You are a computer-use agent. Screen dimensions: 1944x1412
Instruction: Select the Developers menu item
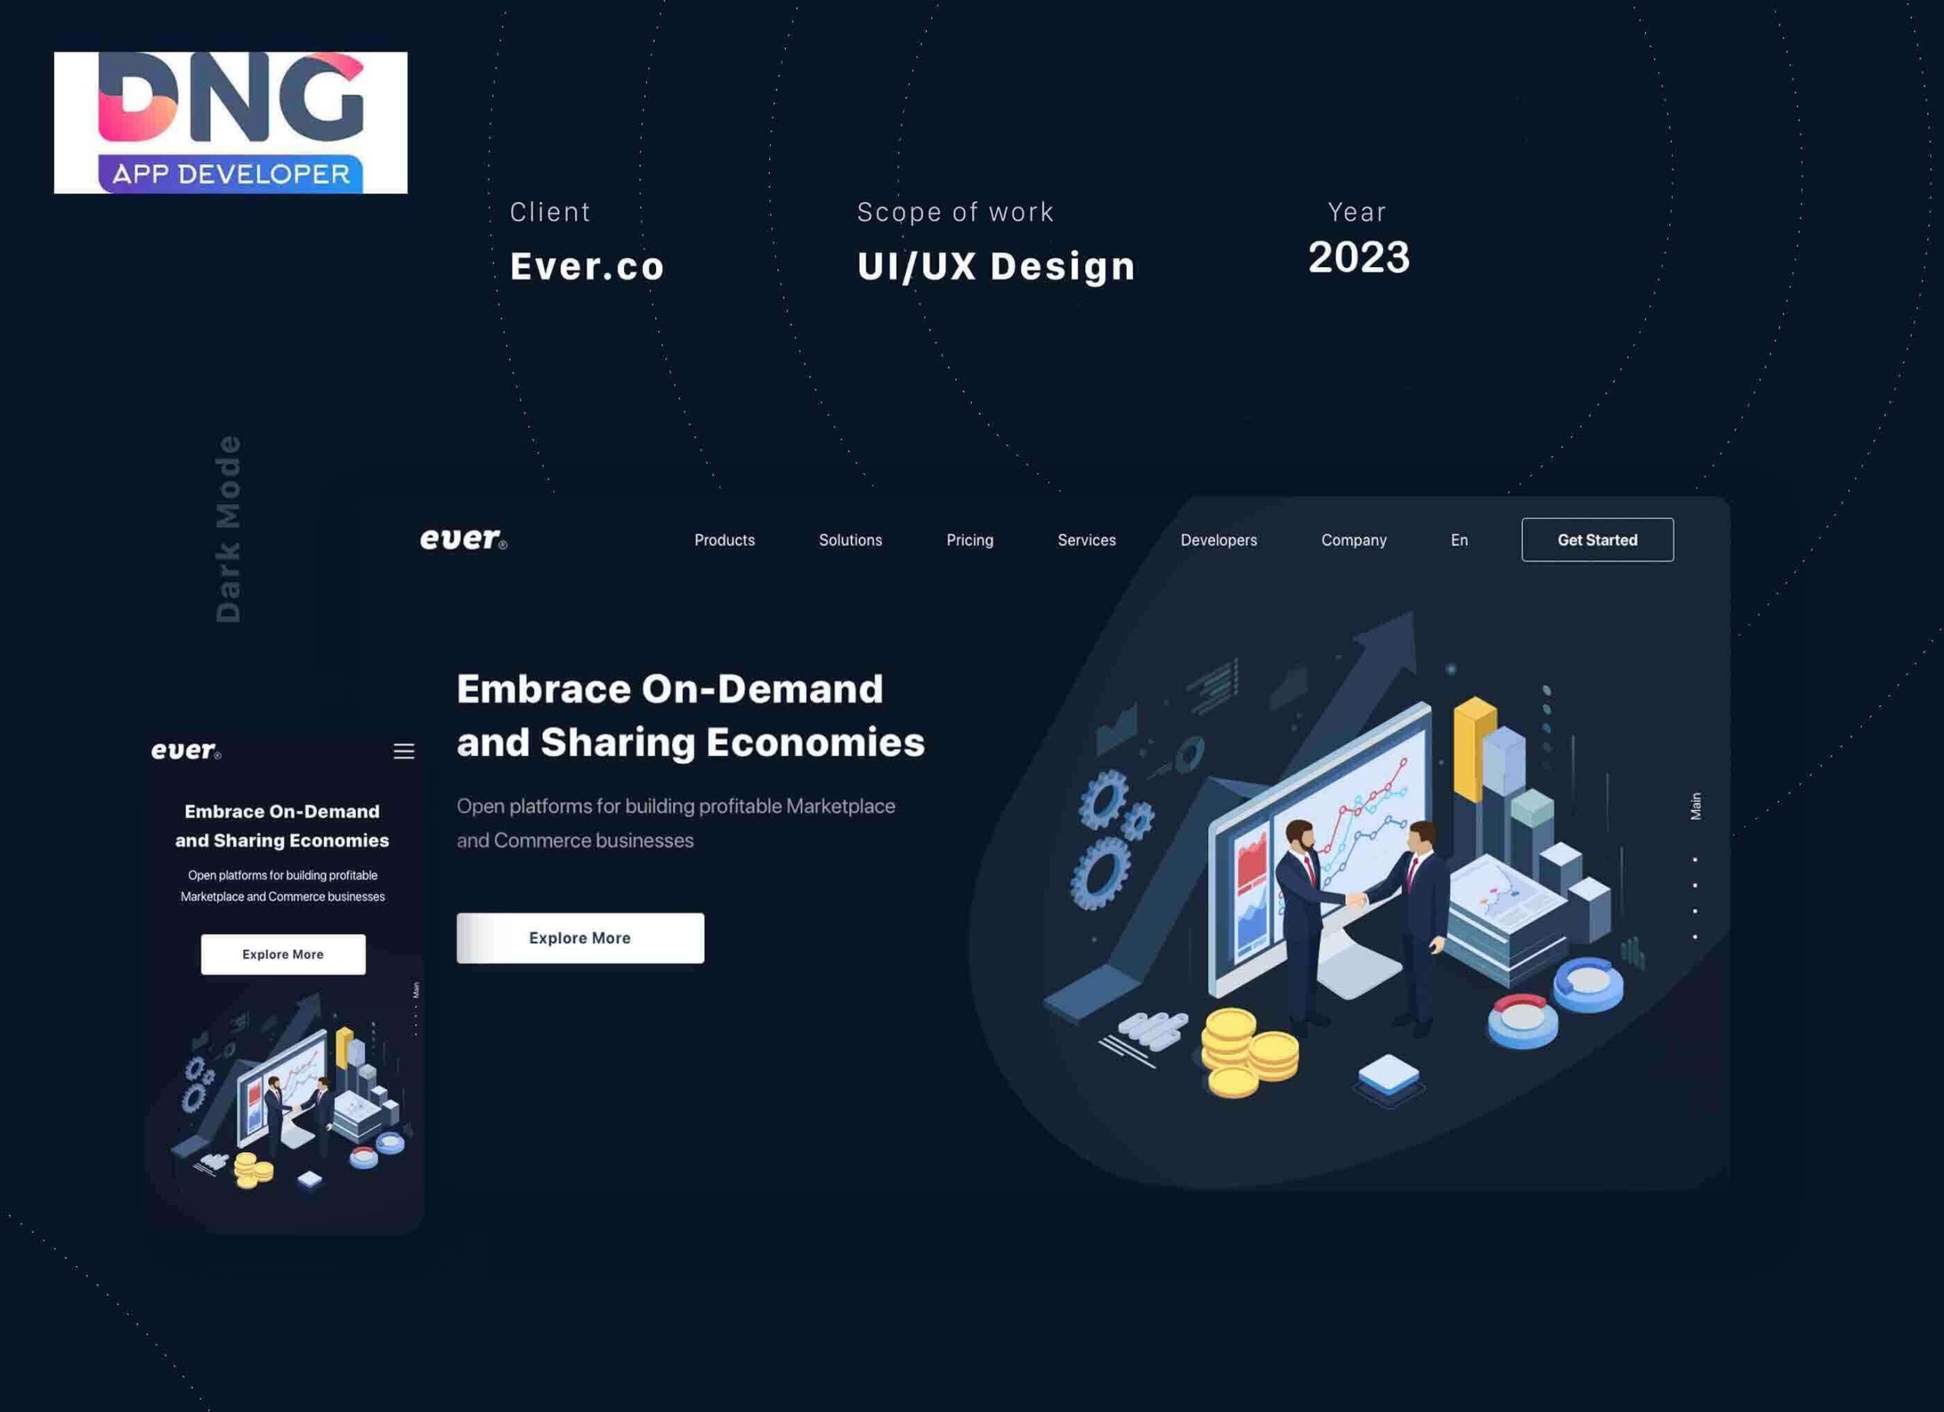(1218, 538)
